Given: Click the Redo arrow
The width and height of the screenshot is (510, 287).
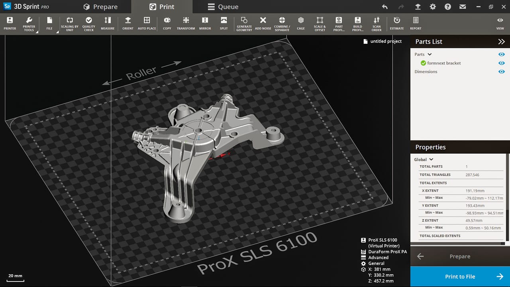Looking at the screenshot, I should pos(401,7).
